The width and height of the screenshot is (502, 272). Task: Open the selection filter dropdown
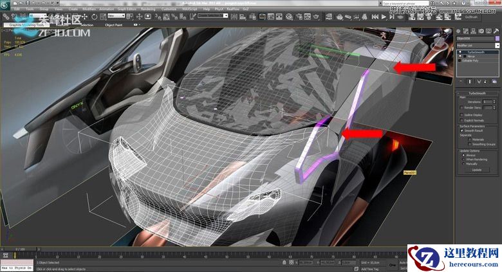coord(38,15)
